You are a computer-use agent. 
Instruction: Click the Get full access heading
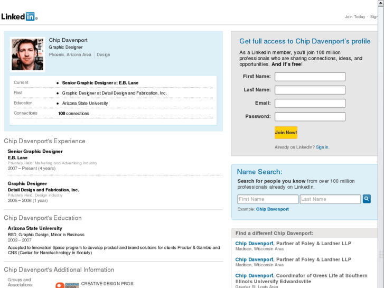point(305,41)
